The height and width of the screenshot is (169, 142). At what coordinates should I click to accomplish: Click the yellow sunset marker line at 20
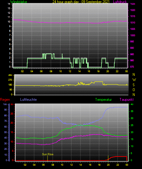(x=108, y=158)
